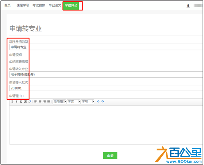
Task: Go to the 课程学习 tab
Action: pyautogui.click(x=23, y=5)
